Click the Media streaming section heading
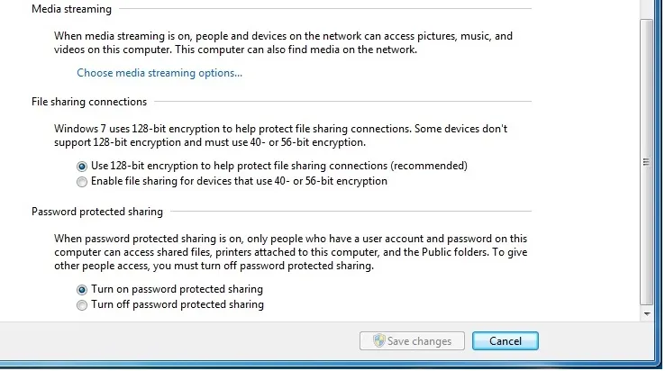This screenshot has width=665, height=371. [x=71, y=9]
